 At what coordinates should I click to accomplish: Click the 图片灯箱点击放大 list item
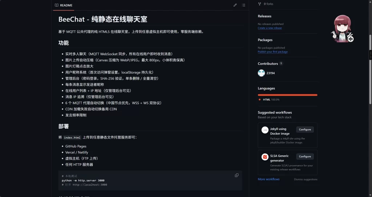pos(79,66)
